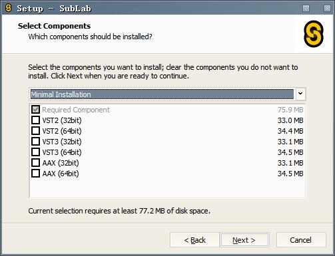
Task: Continue with the Next button
Action: click(244, 240)
